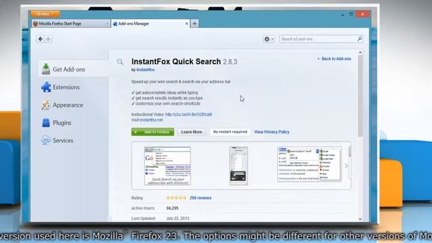Click Add to Firefox button
Image resolution: width=432 pixels, height=243 pixels.
tap(153, 132)
